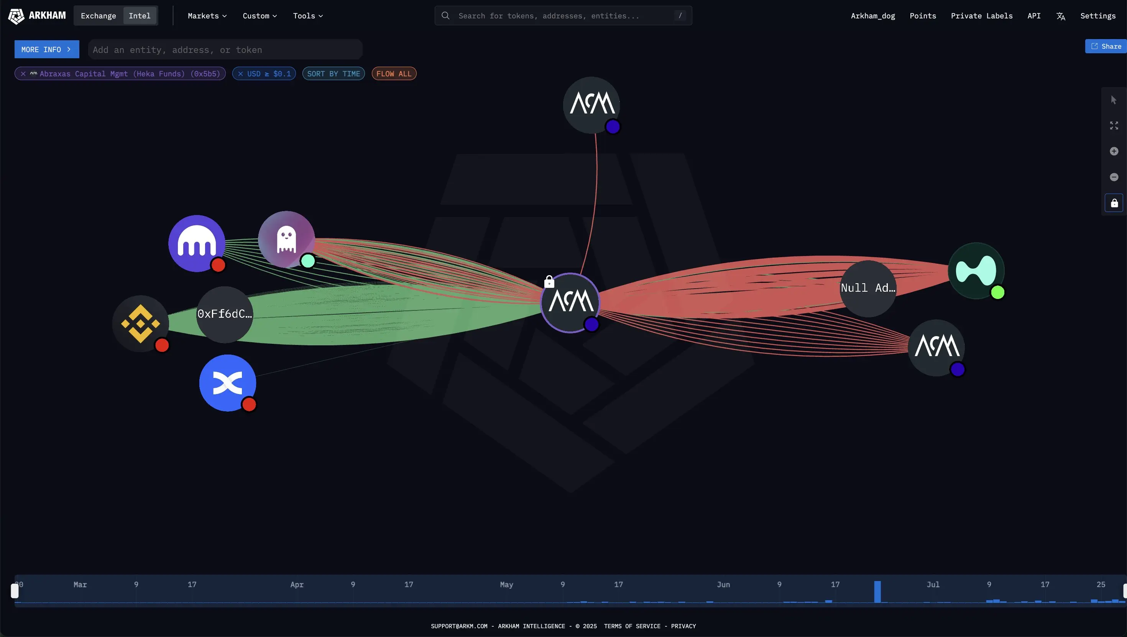
Task: Click the left timeline range handle
Action: (x=15, y=591)
